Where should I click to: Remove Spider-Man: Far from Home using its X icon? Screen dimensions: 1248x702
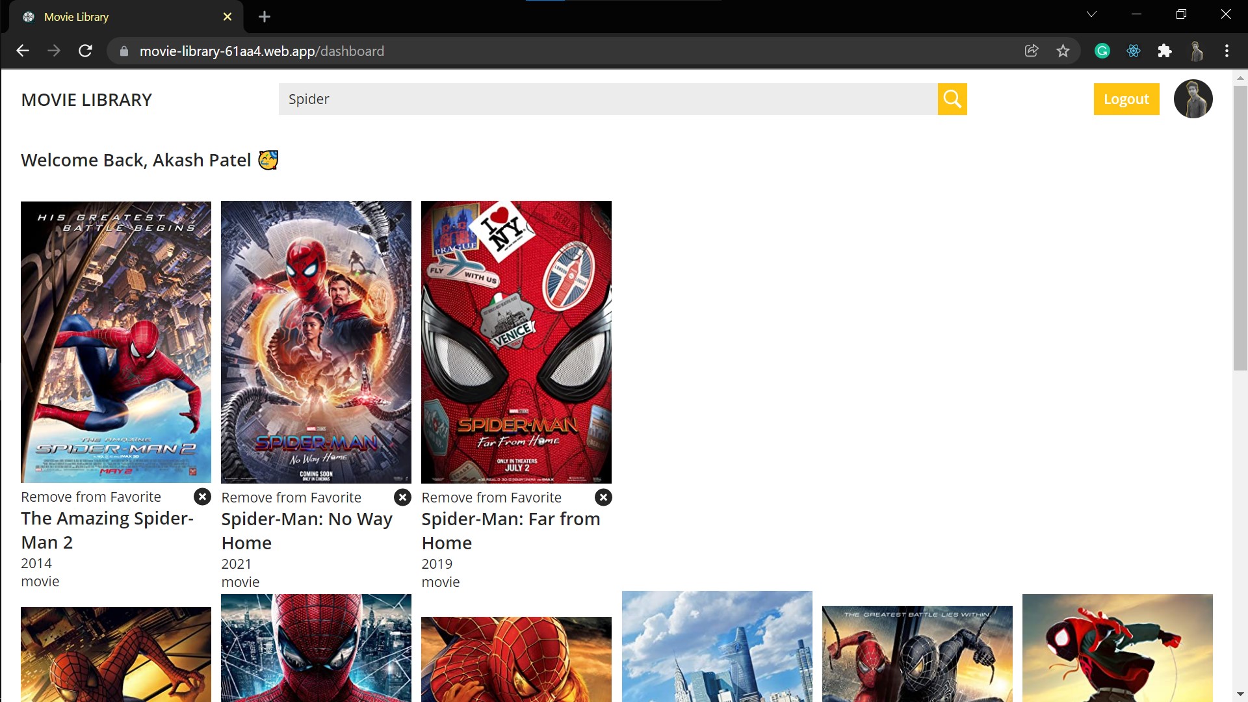click(603, 497)
